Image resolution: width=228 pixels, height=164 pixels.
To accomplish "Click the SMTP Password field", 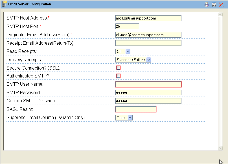I will [x=148, y=92].
